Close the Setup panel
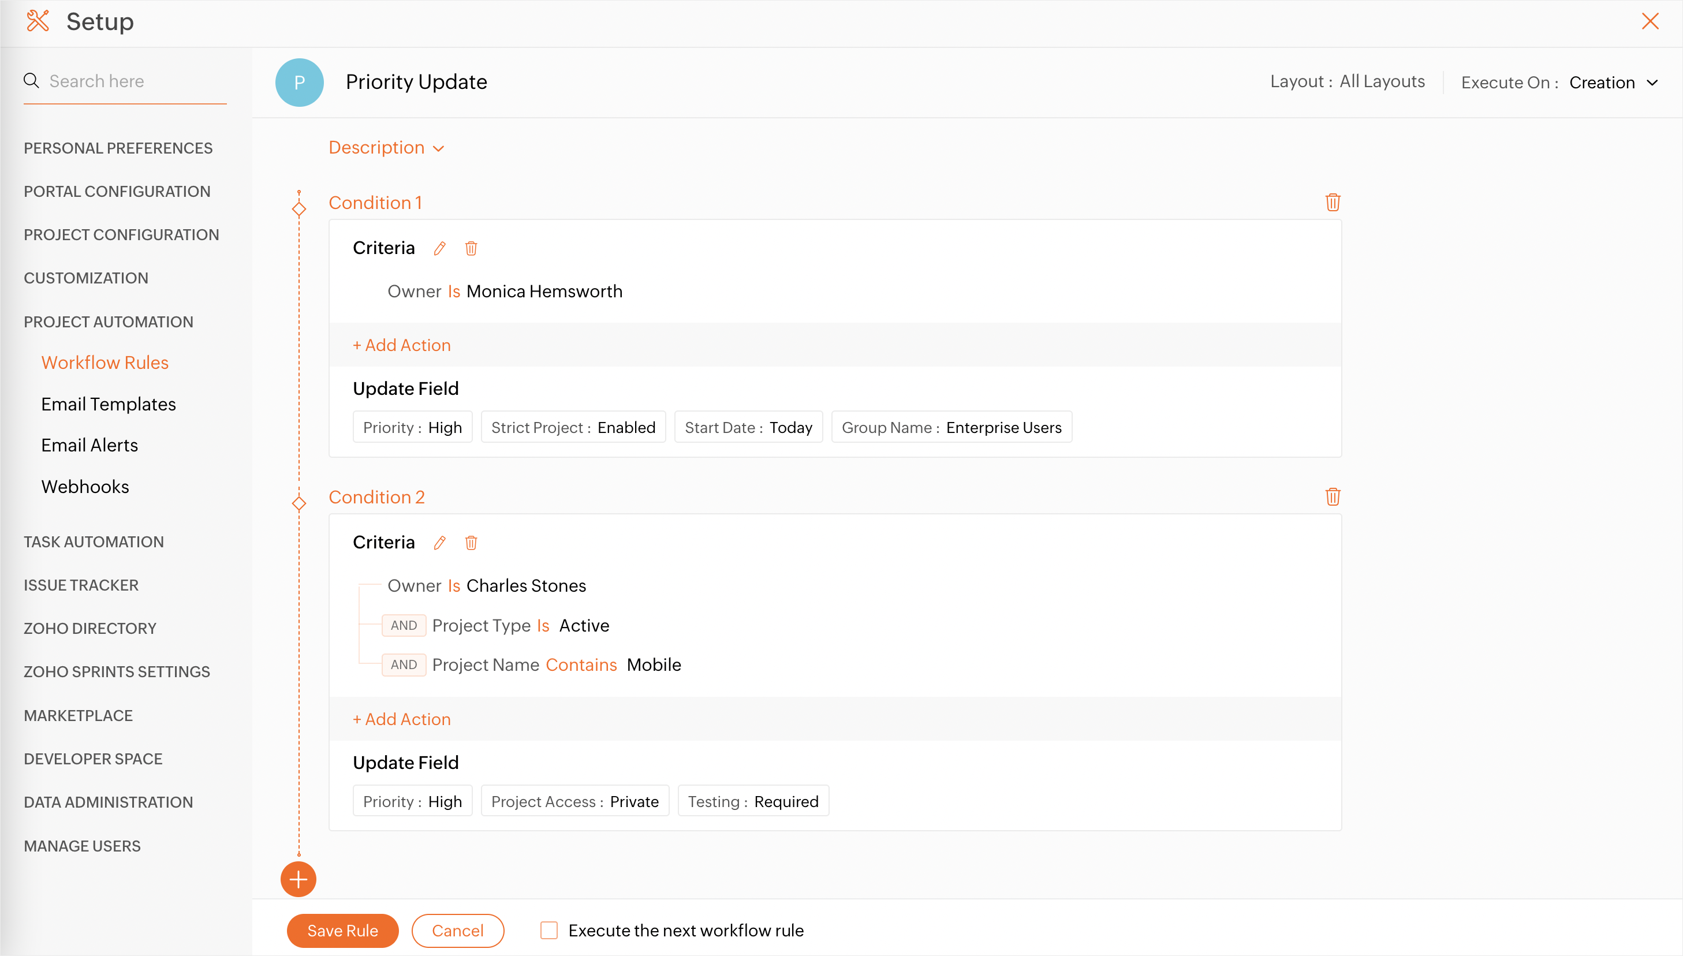Image resolution: width=1683 pixels, height=956 pixels. [1650, 22]
